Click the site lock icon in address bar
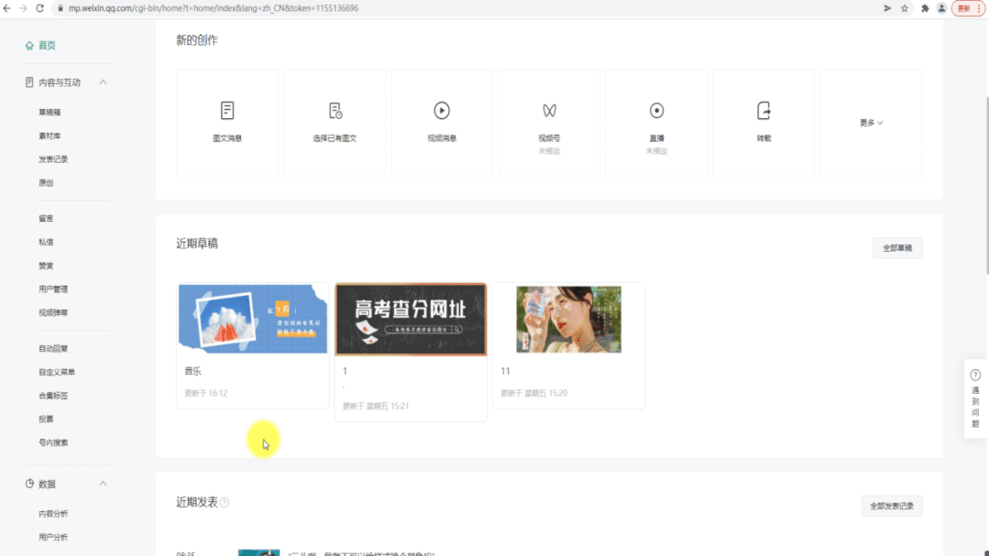The height and width of the screenshot is (556, 989). [x=60, y=8]
